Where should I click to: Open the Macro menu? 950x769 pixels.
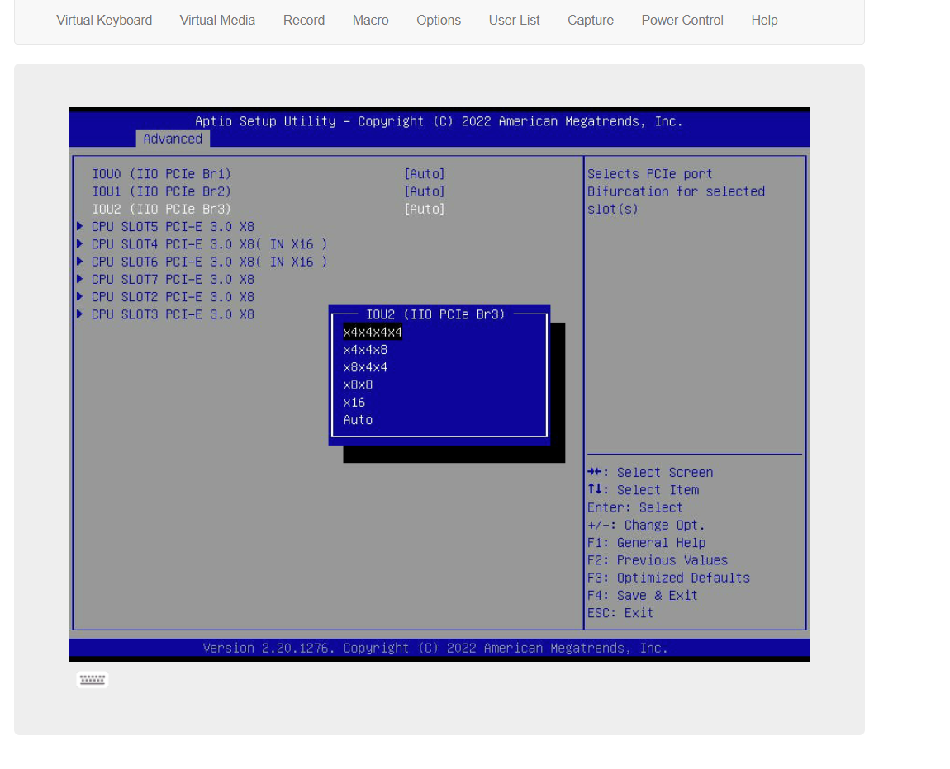(370, 21)
